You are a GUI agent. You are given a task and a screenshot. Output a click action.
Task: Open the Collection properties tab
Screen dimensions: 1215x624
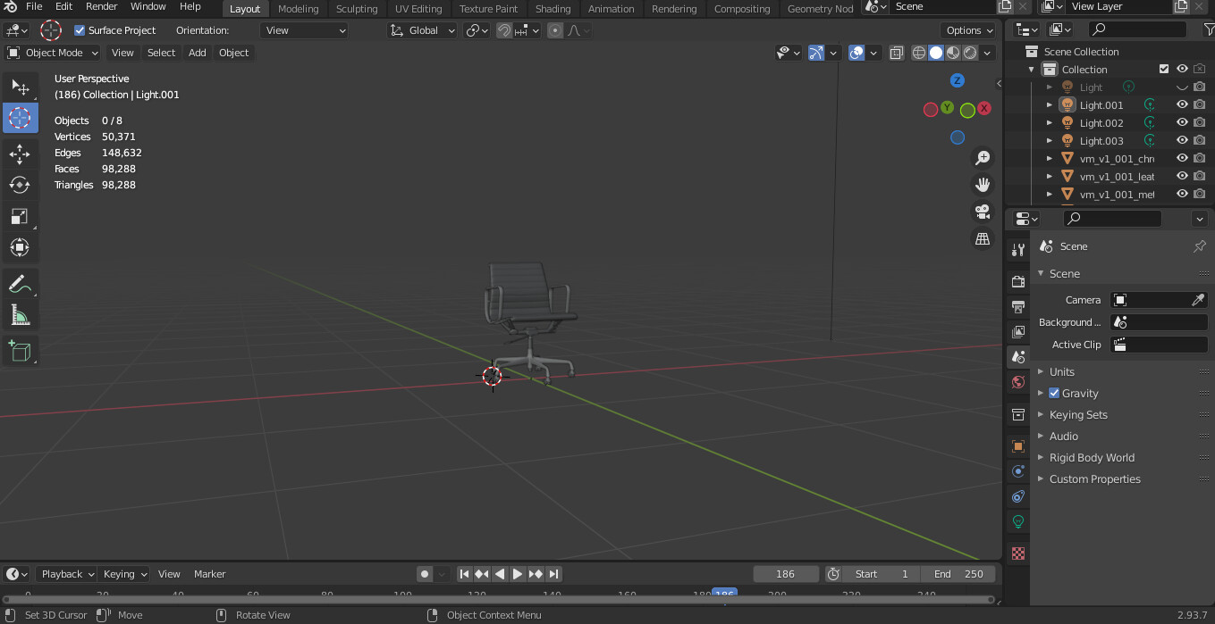click(x=1017, y=414)
